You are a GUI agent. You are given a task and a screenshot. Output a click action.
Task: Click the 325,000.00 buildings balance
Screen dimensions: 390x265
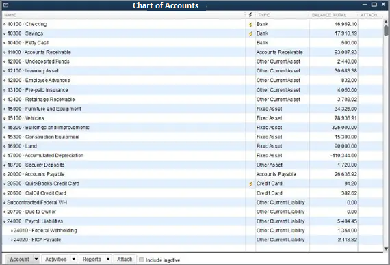pyautogui.click(x=344, y=128)
